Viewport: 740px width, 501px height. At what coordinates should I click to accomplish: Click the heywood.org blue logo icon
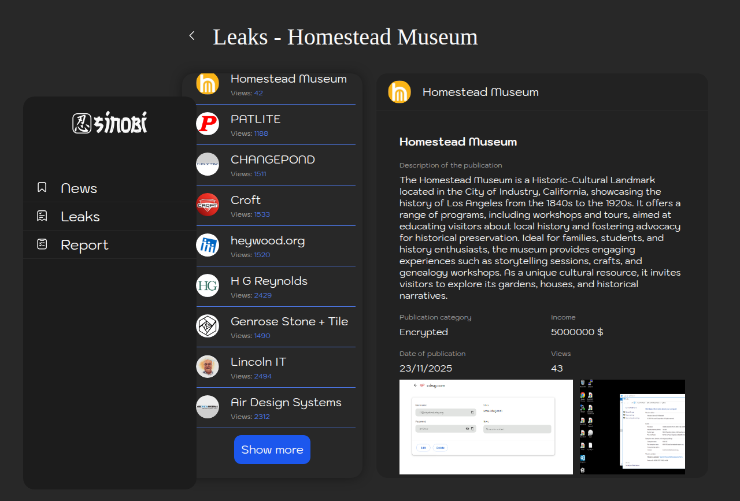coord(208,245)
